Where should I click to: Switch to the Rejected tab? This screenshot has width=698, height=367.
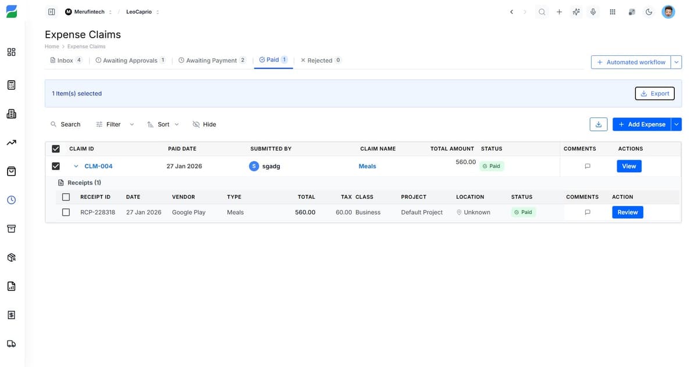point(320,60)
